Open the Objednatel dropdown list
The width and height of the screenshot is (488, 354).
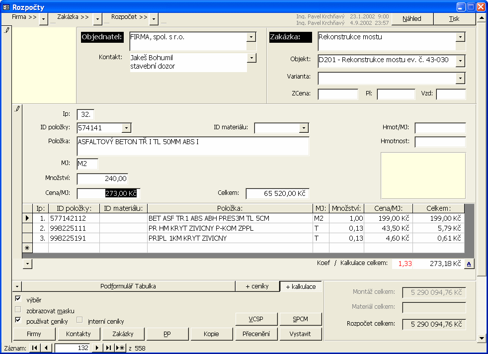(251, 37)
